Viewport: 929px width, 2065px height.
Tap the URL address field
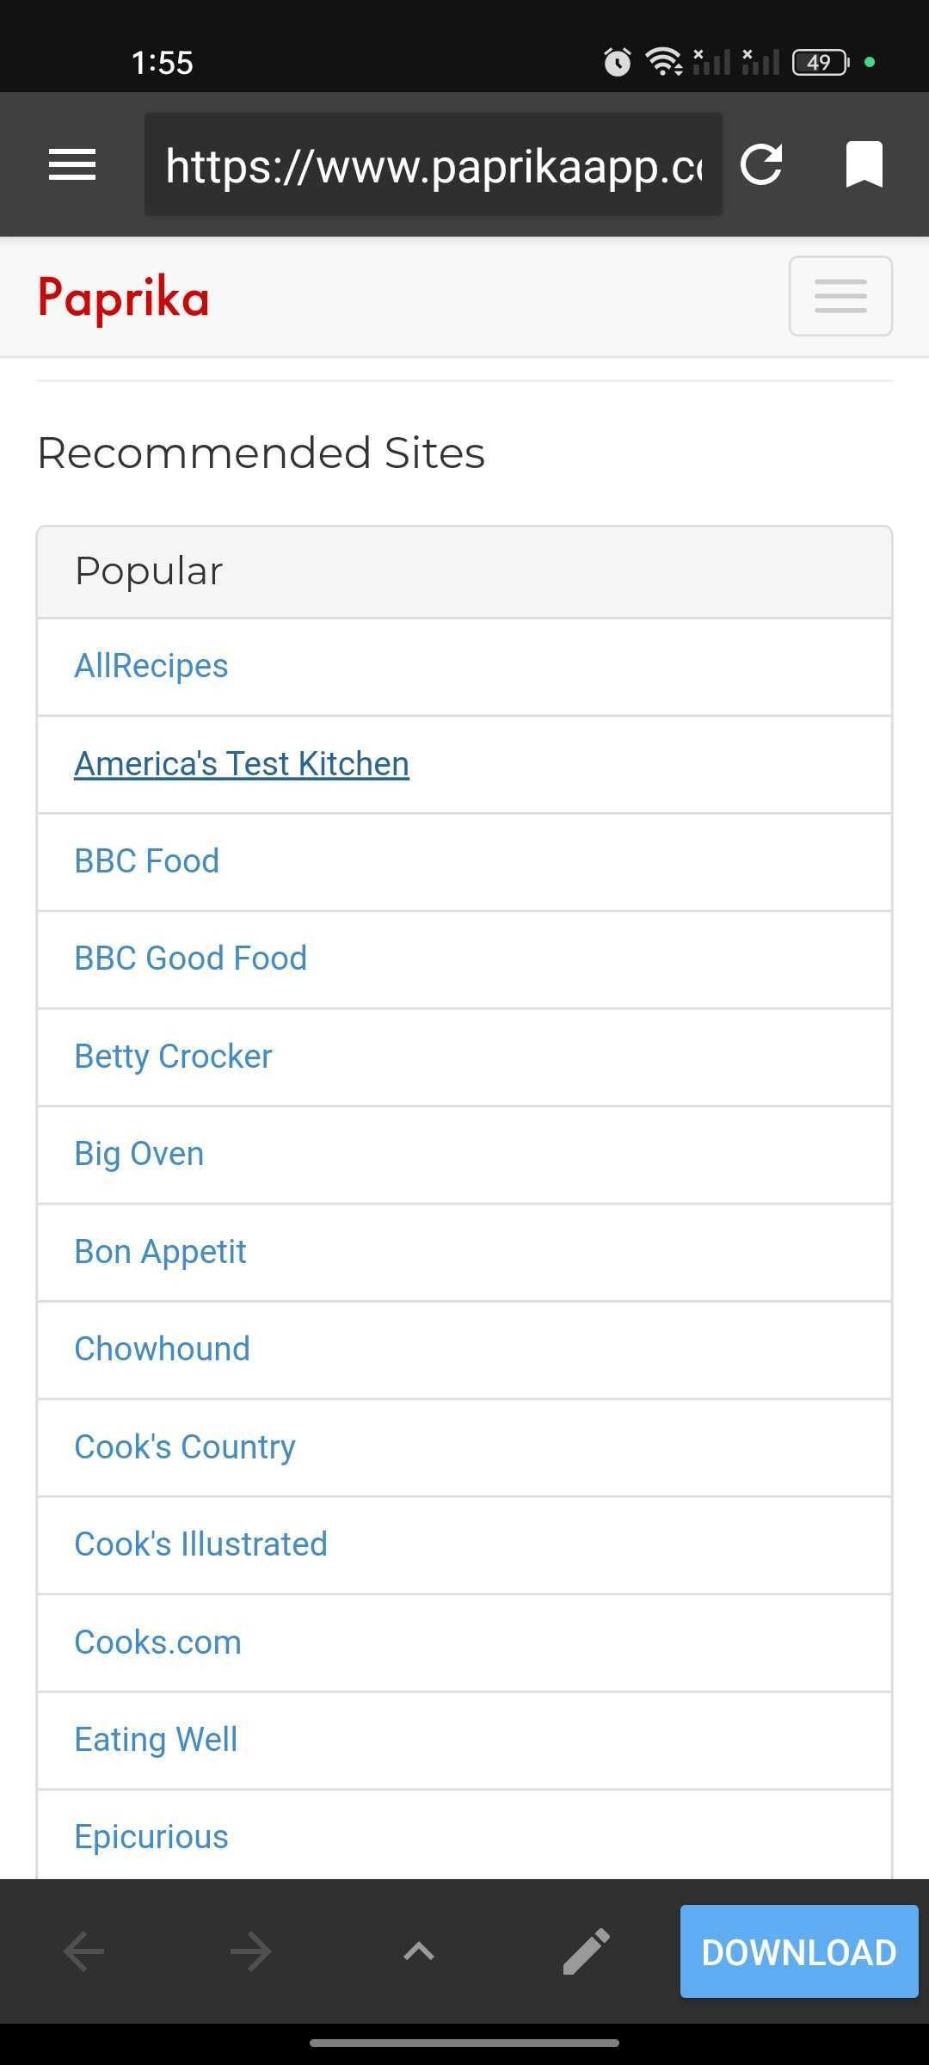click(434, 164)
